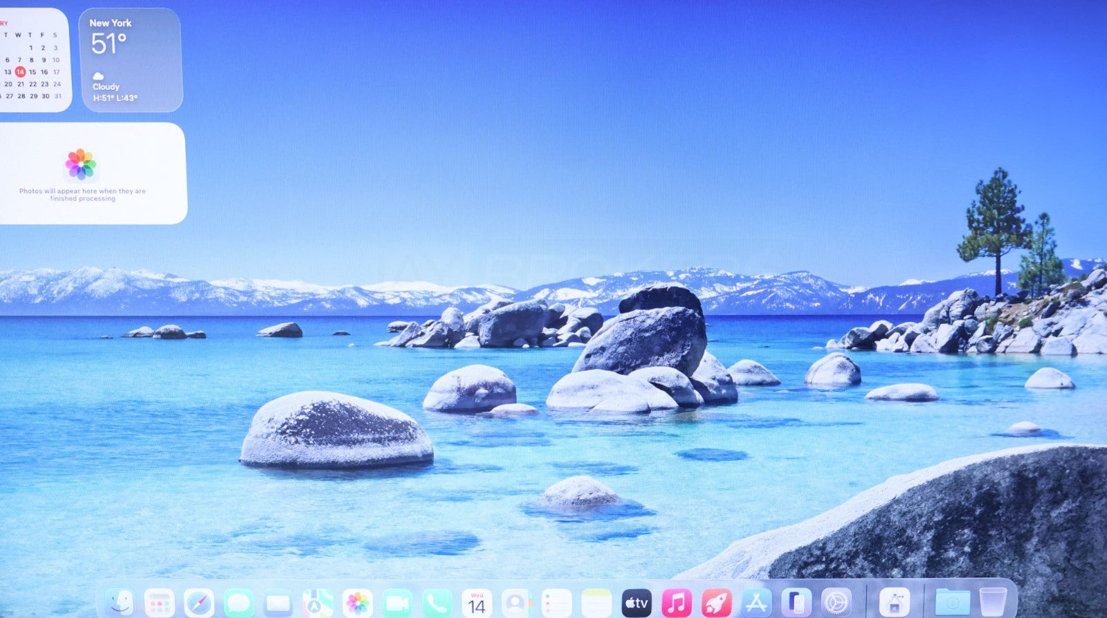This screenshot has width=1107, height=618.
Task: Click the Photos widget on desktop
Action: (92, 173)
